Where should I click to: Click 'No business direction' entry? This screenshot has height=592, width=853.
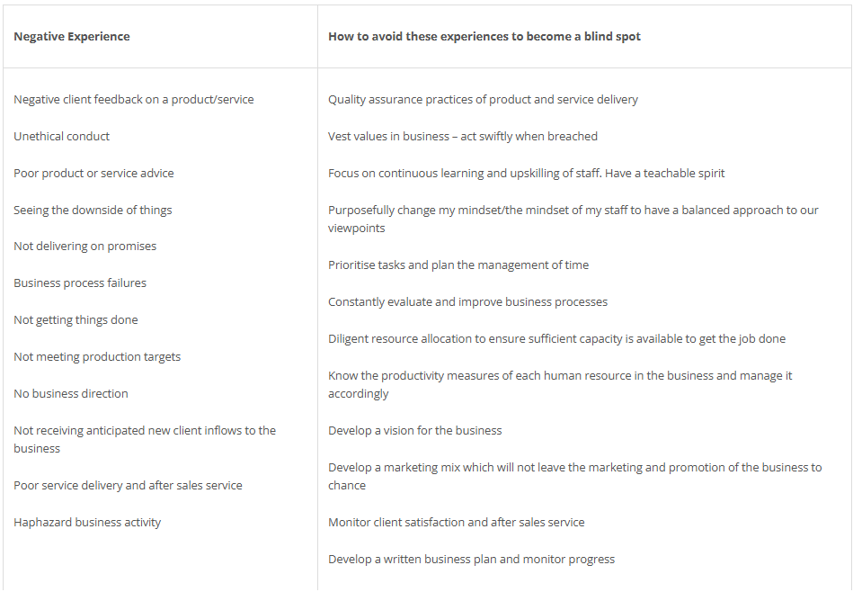click(x=71, y=394)
